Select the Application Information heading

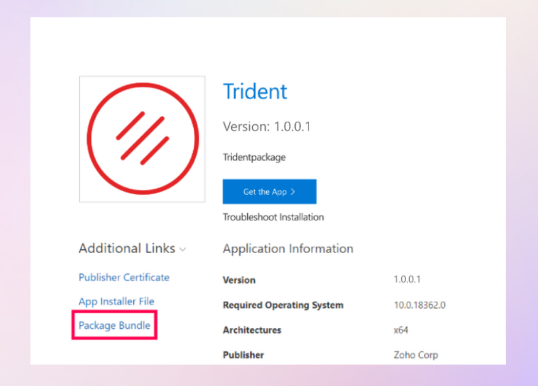tap(288, 249)
